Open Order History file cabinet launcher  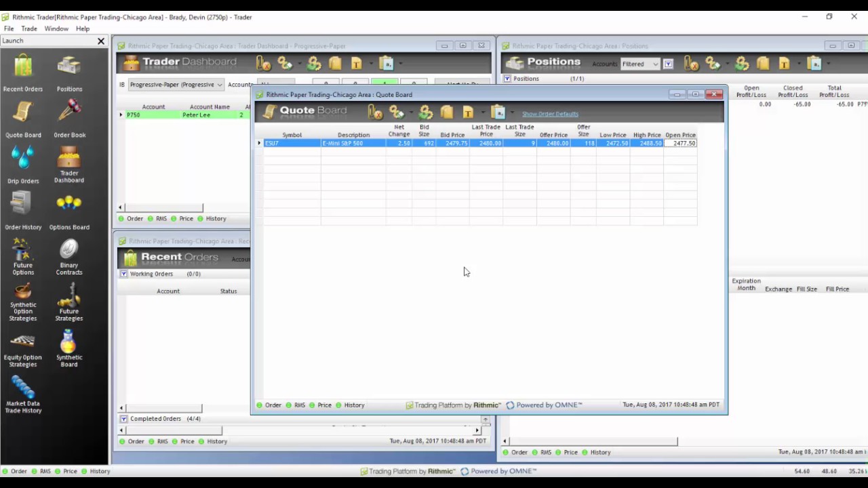click(23, 211)
